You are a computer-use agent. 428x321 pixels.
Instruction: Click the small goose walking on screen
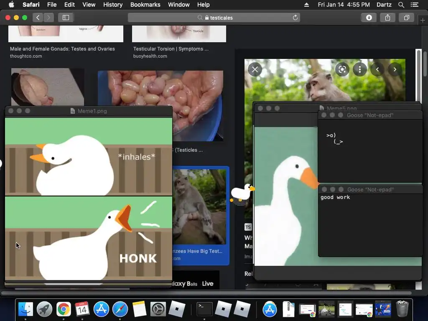coord(242,194)
